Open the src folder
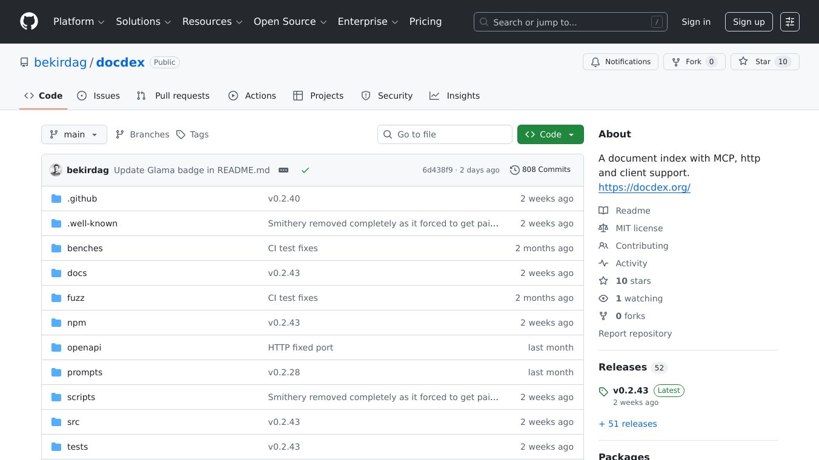This screenshot has width=819, height=460. coord(73,422)
